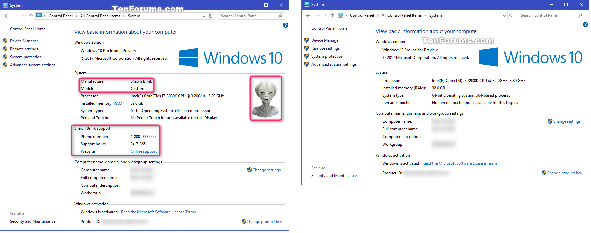
Task: Click shield icon beside System protection, left window
Action: 5,57
